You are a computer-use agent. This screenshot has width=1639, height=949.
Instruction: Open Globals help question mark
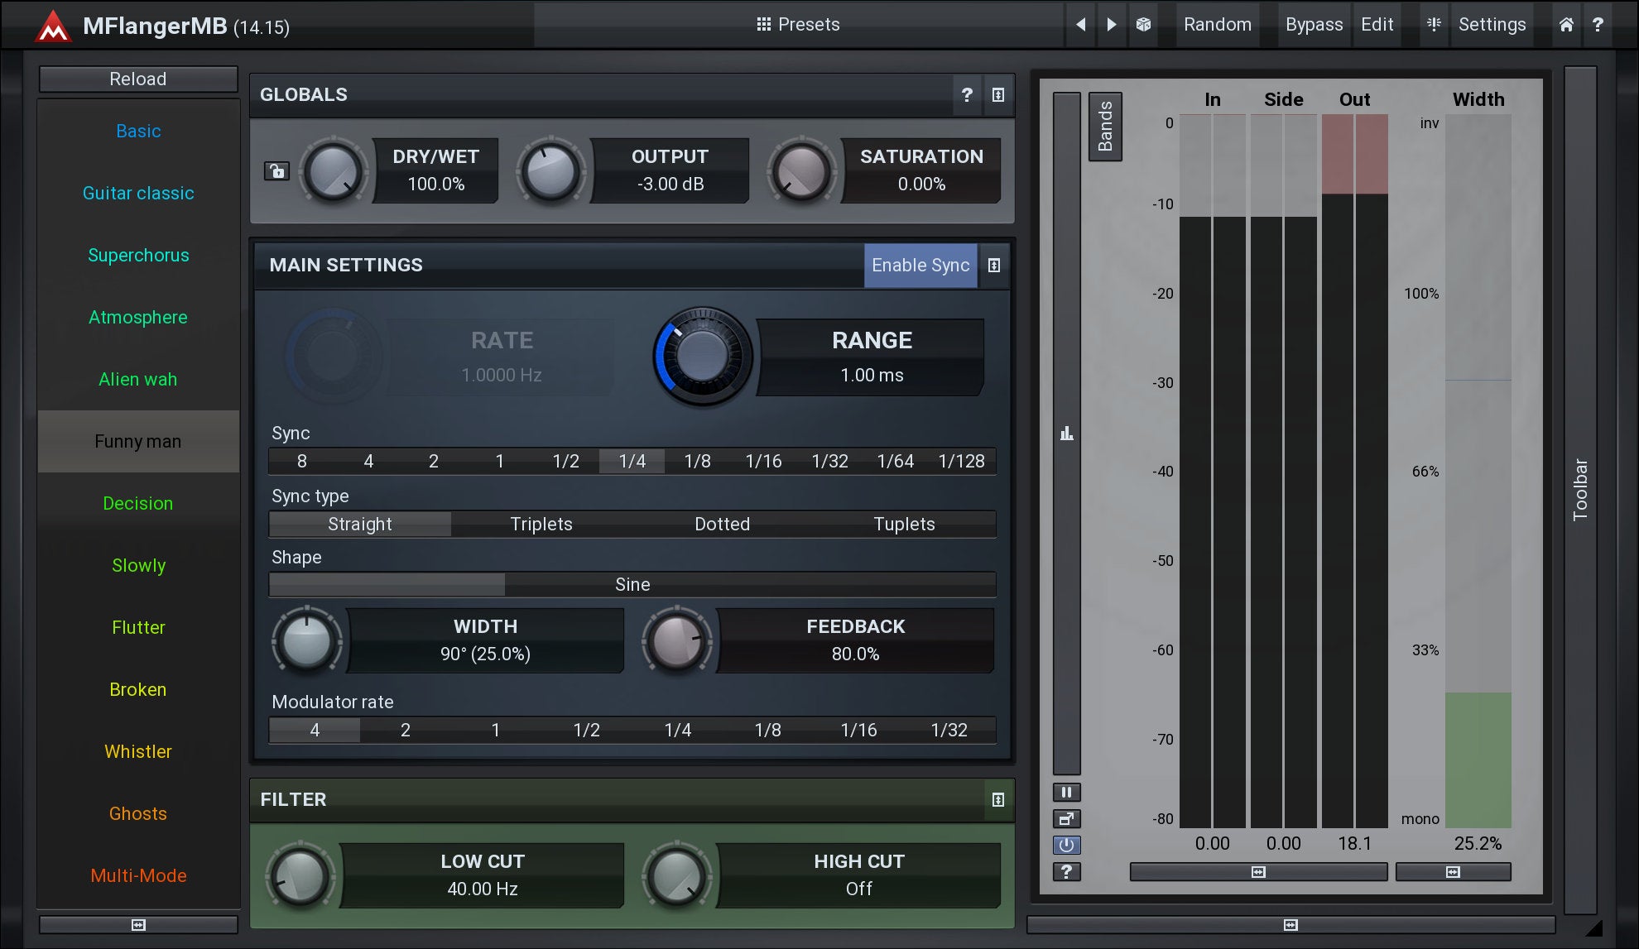click(967, 94)
